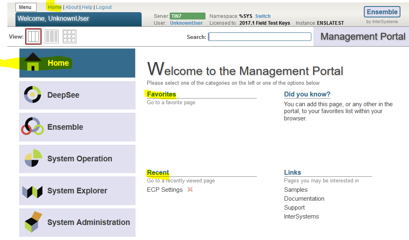Click the DeepSee circular icon
Image resolution: width=409 pixels, height=240 pixels.
pos(33,94)
